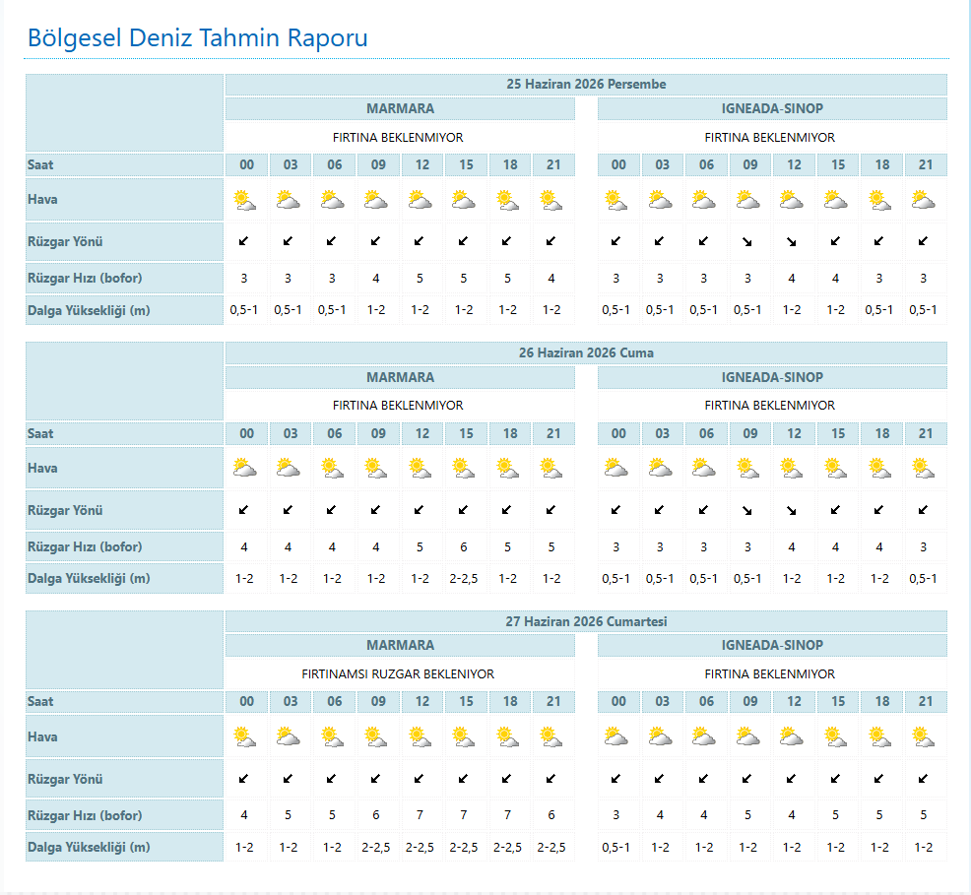The height and width of the screenshot is (895, 971).
Task: Click the 27 Haziran Marmara 18 weather icon
Action: (507, 737)
